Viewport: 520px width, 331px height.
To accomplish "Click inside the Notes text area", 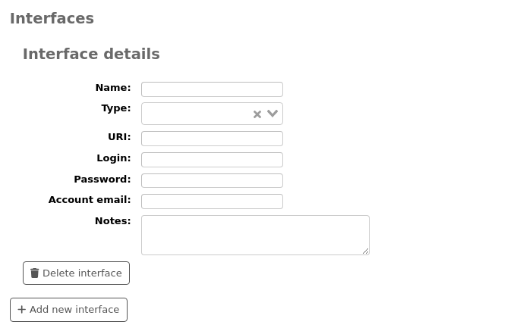I will tap(255, 235).
